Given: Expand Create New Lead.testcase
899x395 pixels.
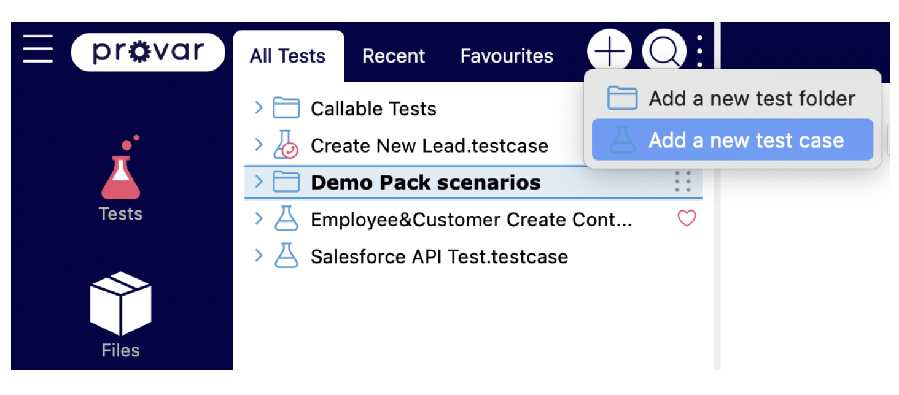Looking at the screenshot, I should tap(259, 145).
